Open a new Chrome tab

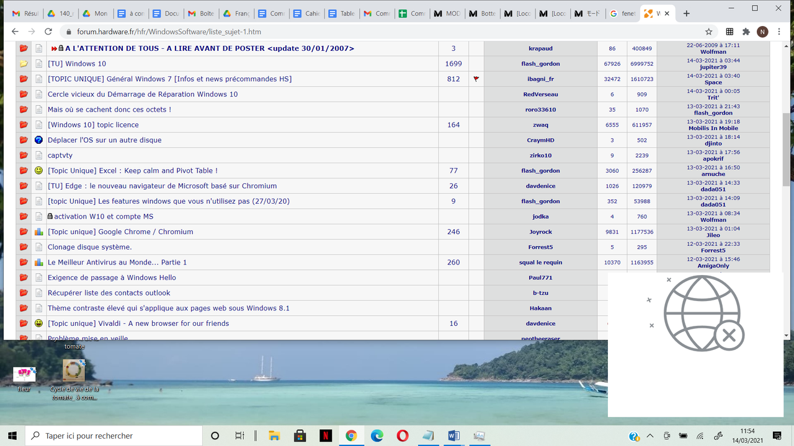(x=686, y=13)
